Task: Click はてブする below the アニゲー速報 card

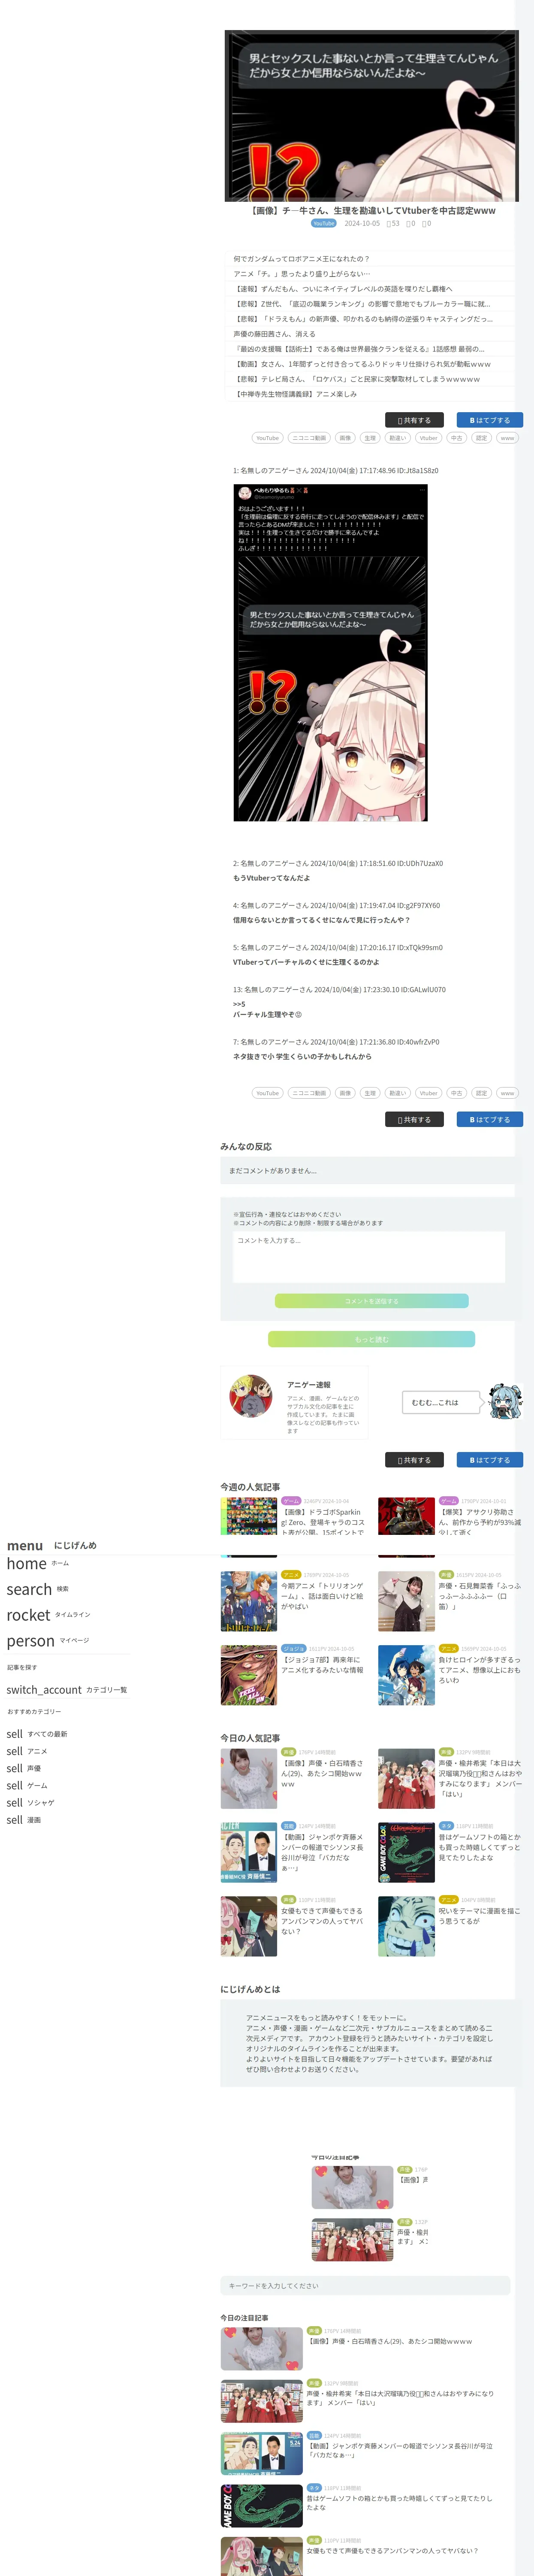Action: (x=490, y=1460)
